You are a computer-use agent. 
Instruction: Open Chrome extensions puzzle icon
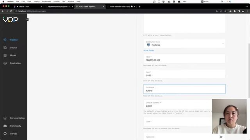coord(234,11)
